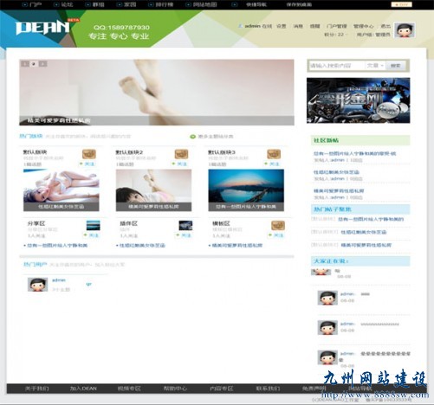
Task: Open the 设置 link in user bar
Action: 281,26
